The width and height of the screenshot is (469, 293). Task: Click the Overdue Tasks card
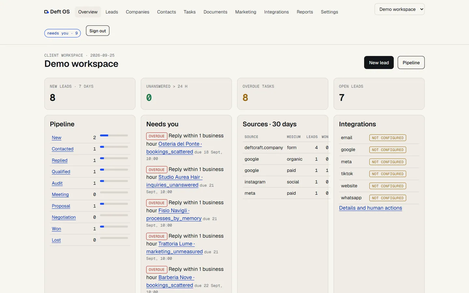(283, 94)
